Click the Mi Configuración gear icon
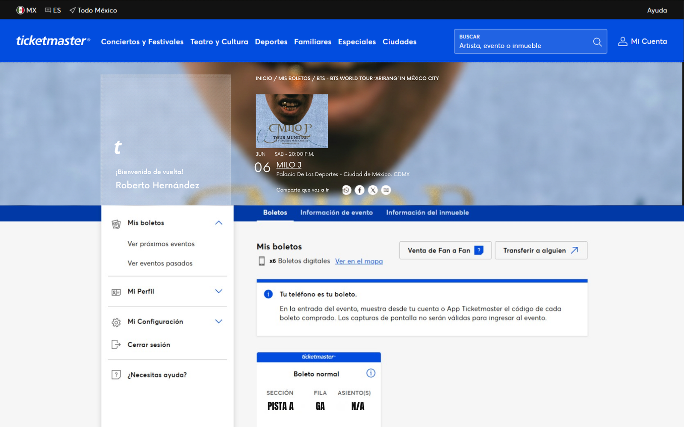The width and height of the screenshot is (684, 427). point(116,322)
